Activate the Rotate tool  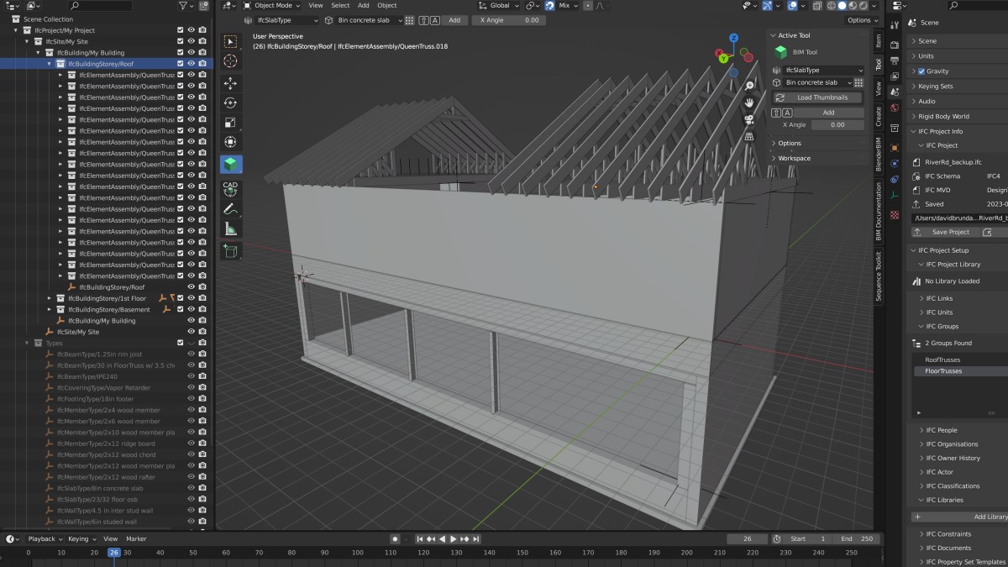pyautogui.click(x=230, y=102)
